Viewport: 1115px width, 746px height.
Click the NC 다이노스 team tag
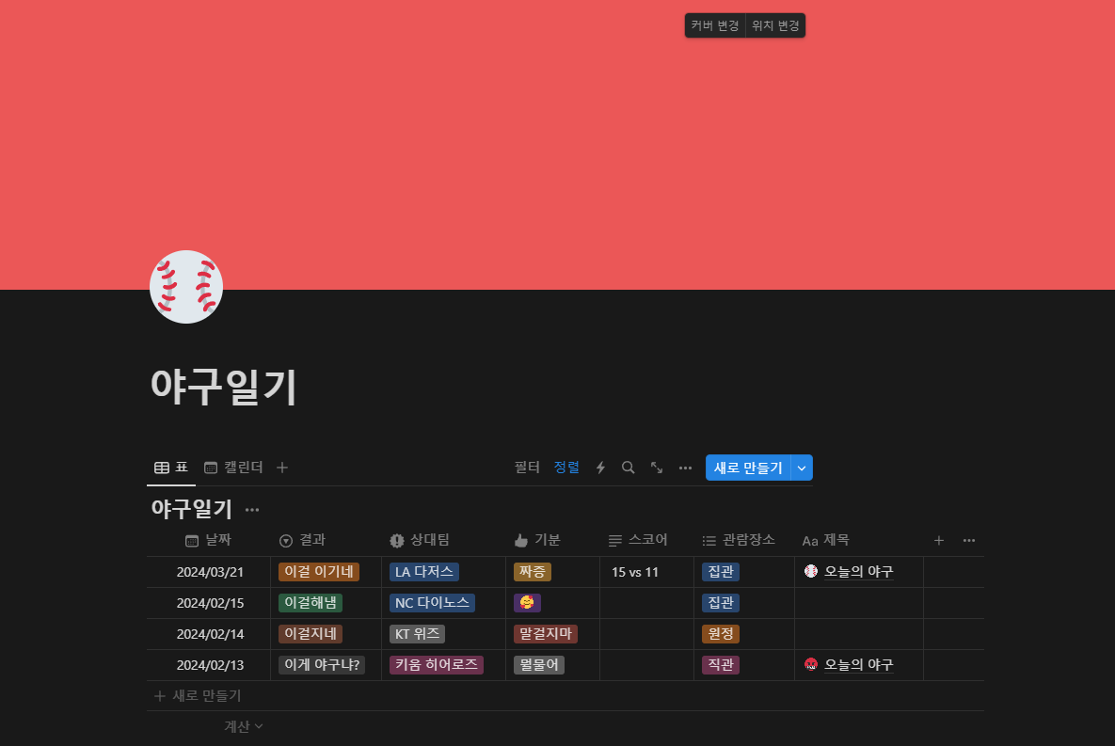(x=432, y=602)
